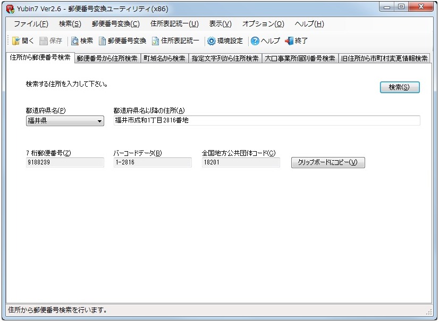Click the address input field
Screen dimensions: 439x322
click(x=266, y=121)
